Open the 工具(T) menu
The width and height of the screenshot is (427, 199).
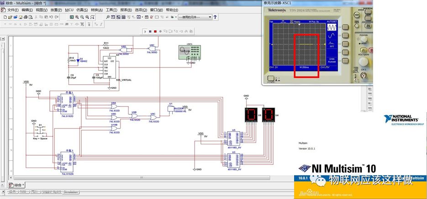[x=111, y=10]
